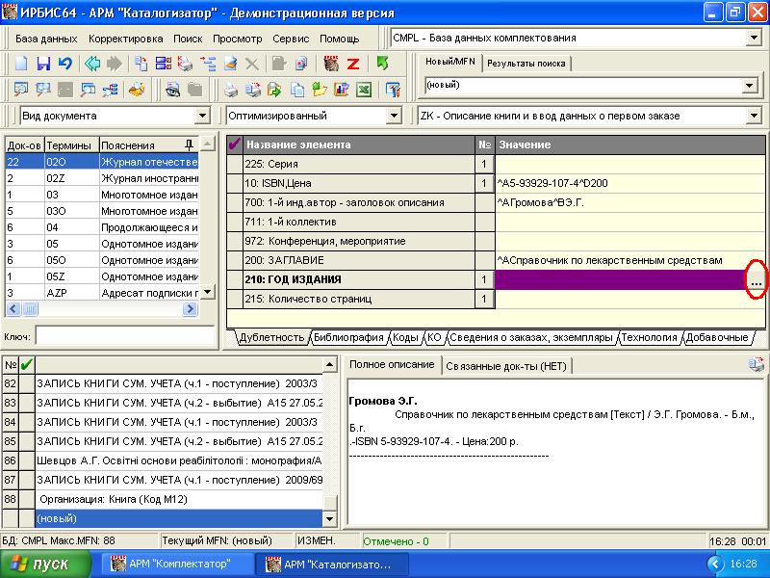This screenshot has height=578, width=770.
Task: Click the blue undo arrow icon
Action: point(64,64)
